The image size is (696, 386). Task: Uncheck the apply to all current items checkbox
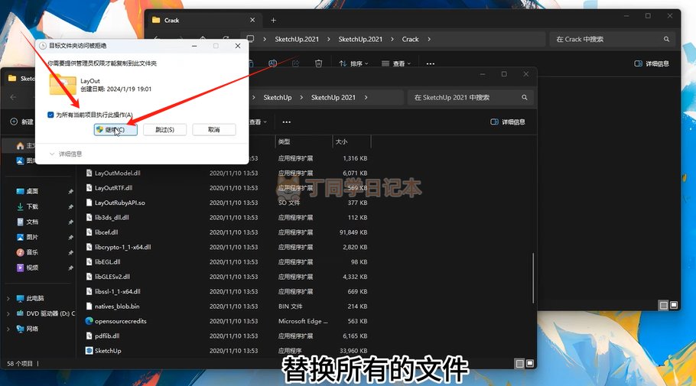[50, 115]
